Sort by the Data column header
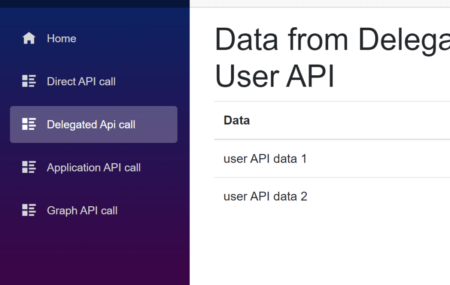The width and height of the screenshot is (450, 285). [236, 120]
